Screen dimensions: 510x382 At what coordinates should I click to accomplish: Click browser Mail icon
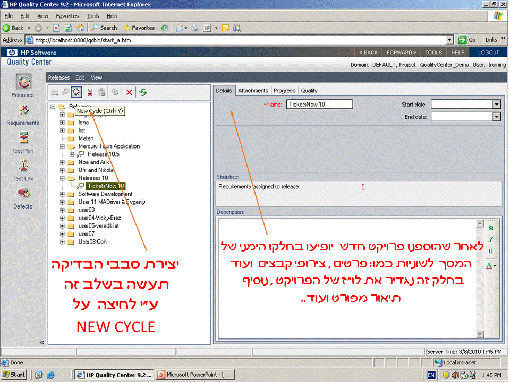[x=180, y=28]
